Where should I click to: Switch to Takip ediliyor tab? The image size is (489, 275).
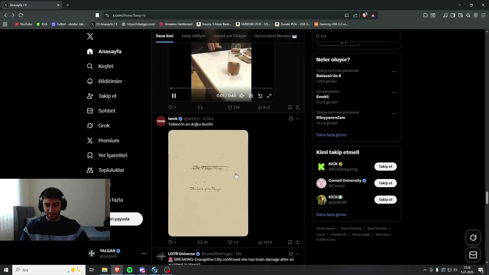coord(193,36)
